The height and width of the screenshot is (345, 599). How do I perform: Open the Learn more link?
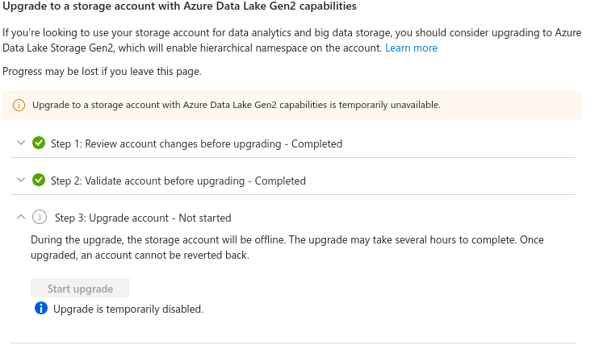(411, 48)
